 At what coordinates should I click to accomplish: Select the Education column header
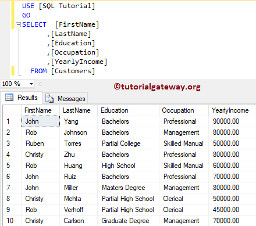128,110
